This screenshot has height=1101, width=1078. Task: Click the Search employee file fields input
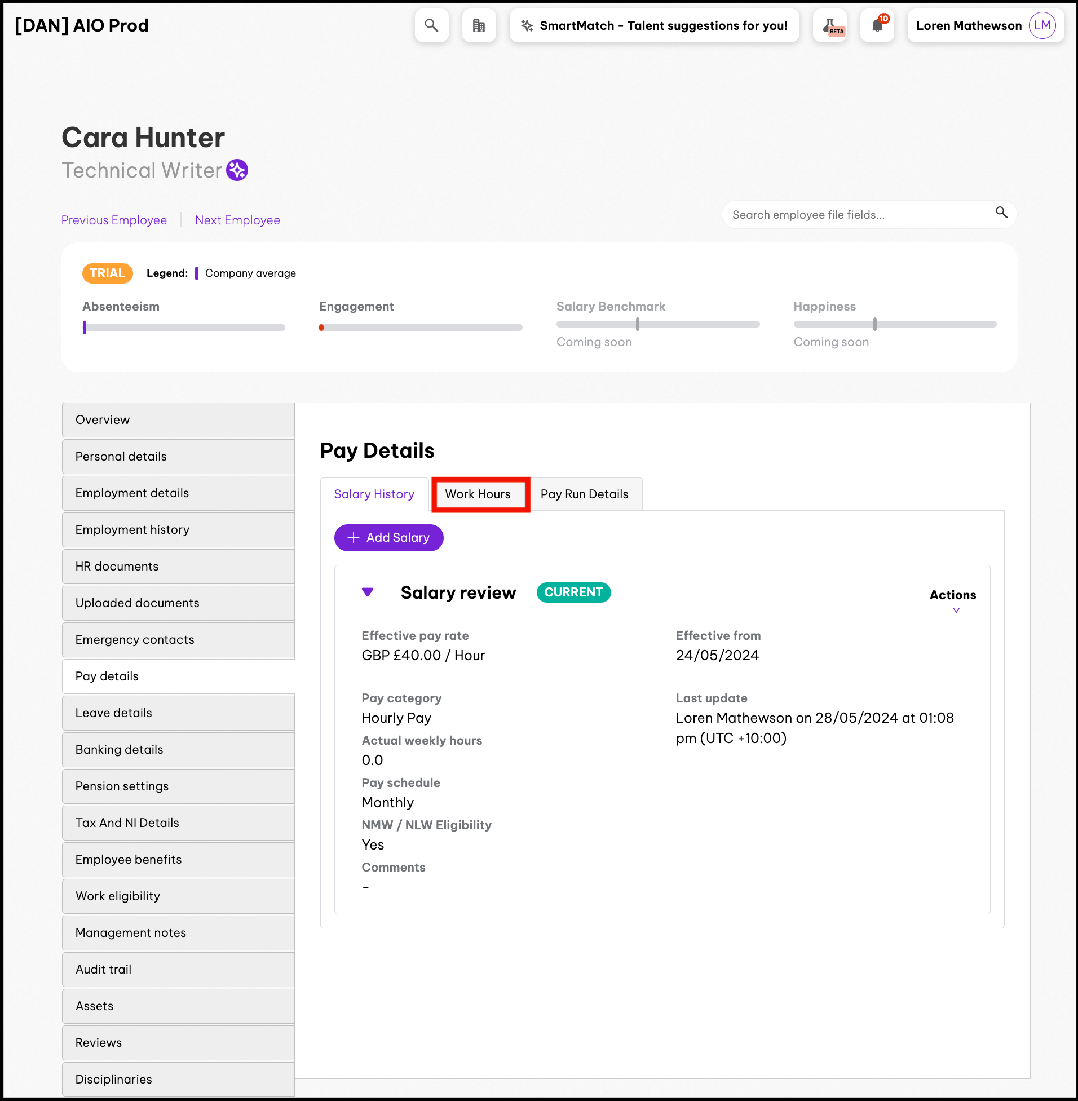[x=858, y=215]
